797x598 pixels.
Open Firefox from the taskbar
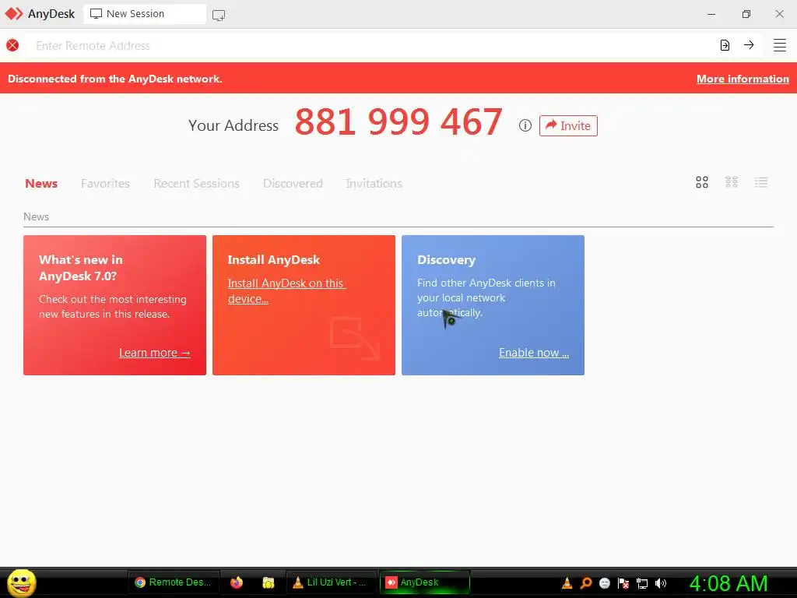click(x=237, y=582)
